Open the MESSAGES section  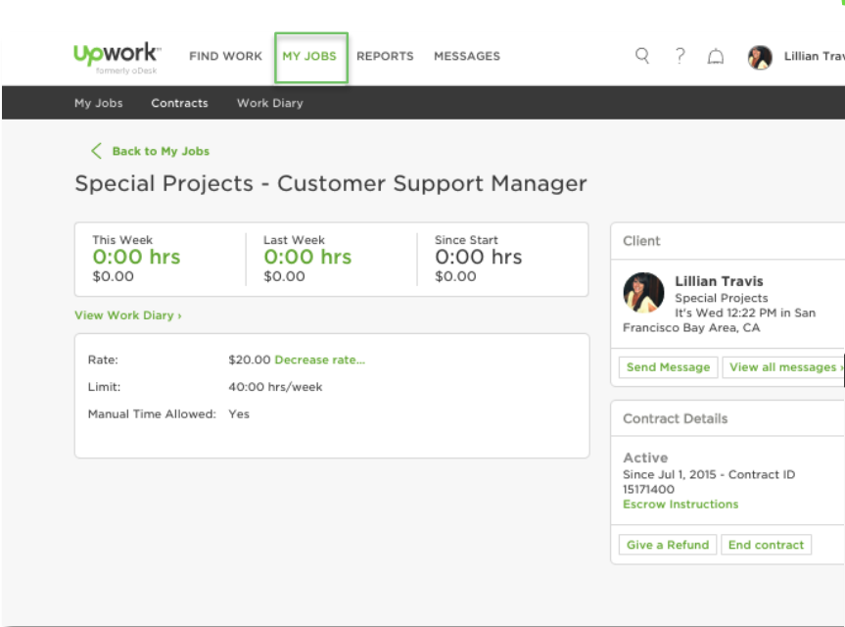[467, 56]
